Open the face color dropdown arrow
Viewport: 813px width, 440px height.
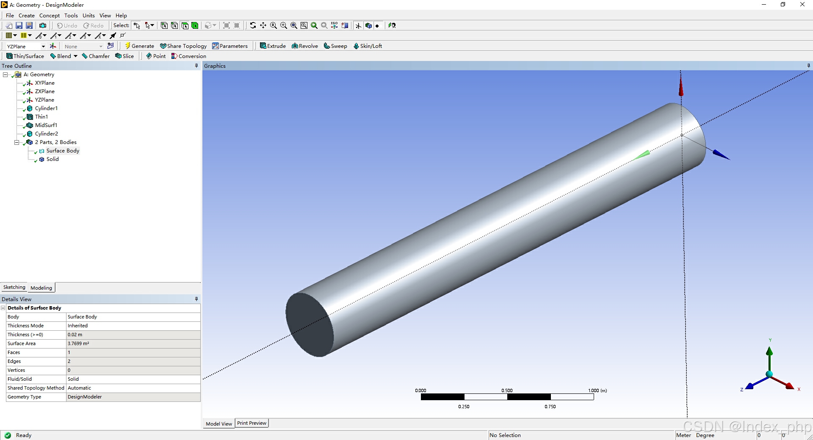click(15, 36)
